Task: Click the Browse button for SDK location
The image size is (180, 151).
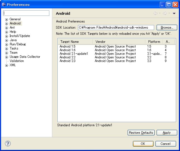Action: point(167,28)
